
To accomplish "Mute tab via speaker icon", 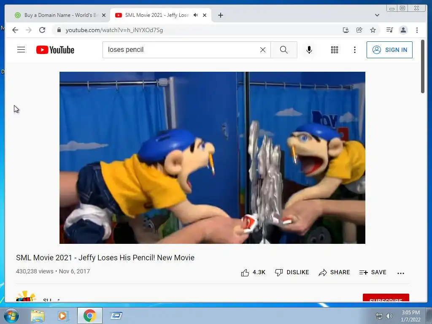I will pos(196,15).
